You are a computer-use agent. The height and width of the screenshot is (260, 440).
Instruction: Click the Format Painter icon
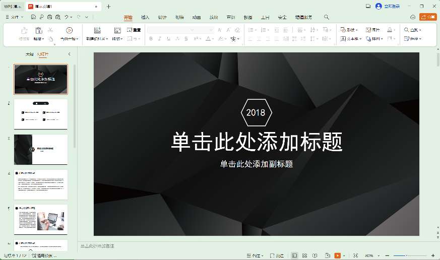point(24,30)
